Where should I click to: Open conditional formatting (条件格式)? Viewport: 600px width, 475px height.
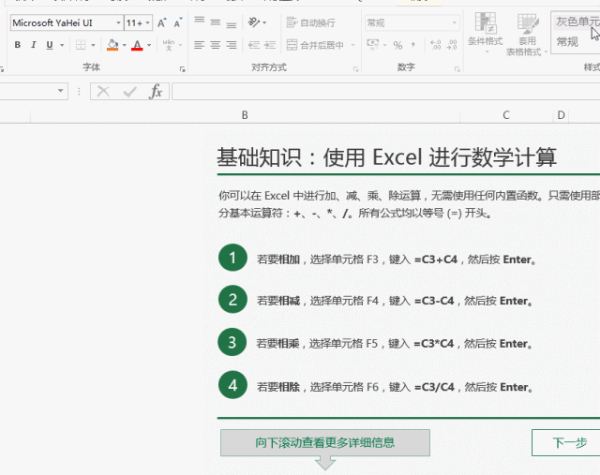[x=486, y=33]
